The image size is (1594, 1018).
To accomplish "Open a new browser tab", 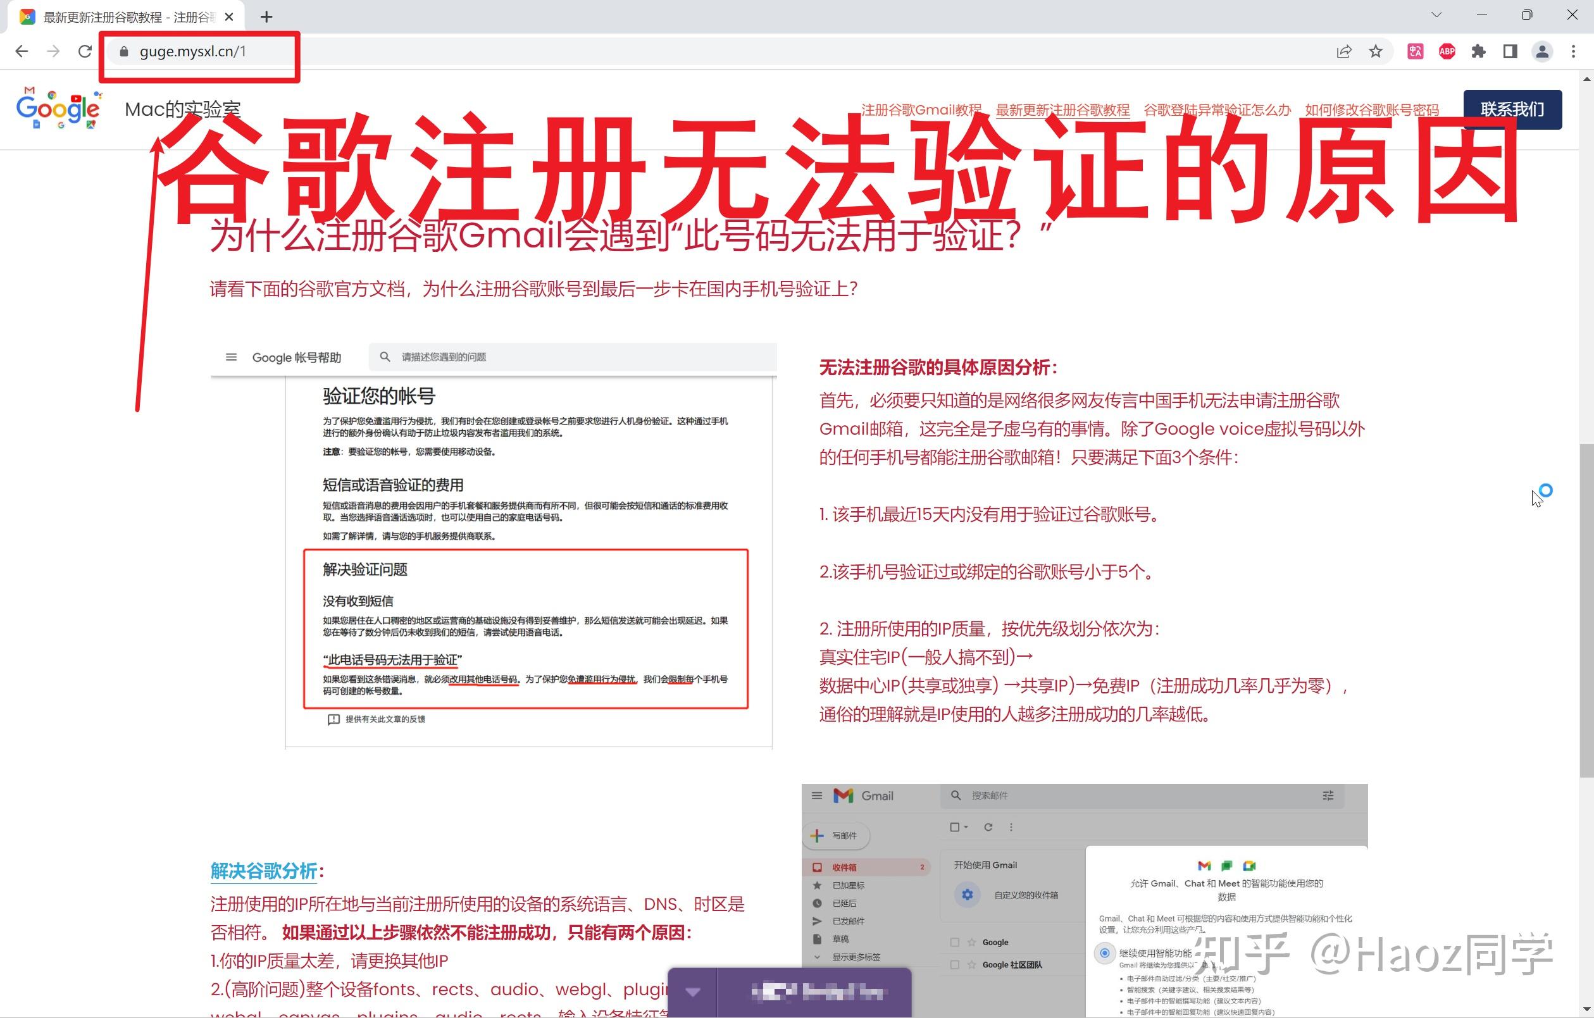I will click(266, 16).
